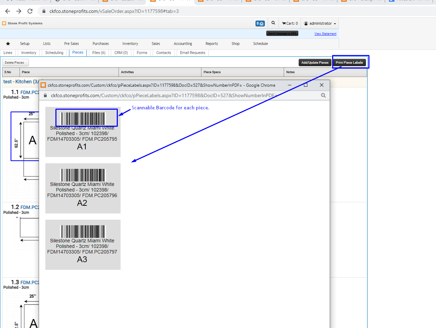Open the Schedule menu
Viewport: 436px width, 328px height.
point(260,44)
